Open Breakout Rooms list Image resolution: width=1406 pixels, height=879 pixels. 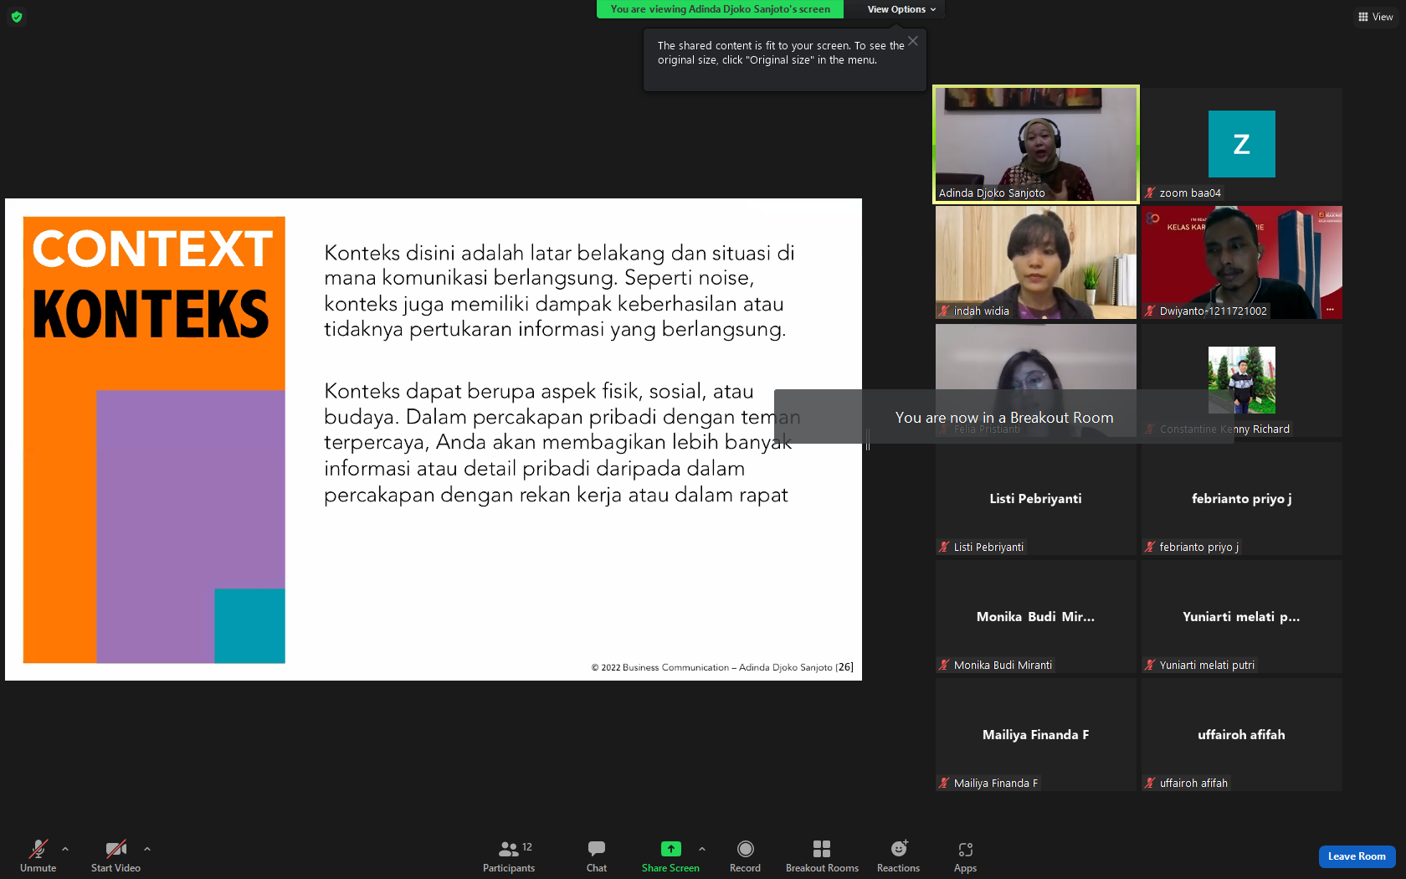coord(822,856)
